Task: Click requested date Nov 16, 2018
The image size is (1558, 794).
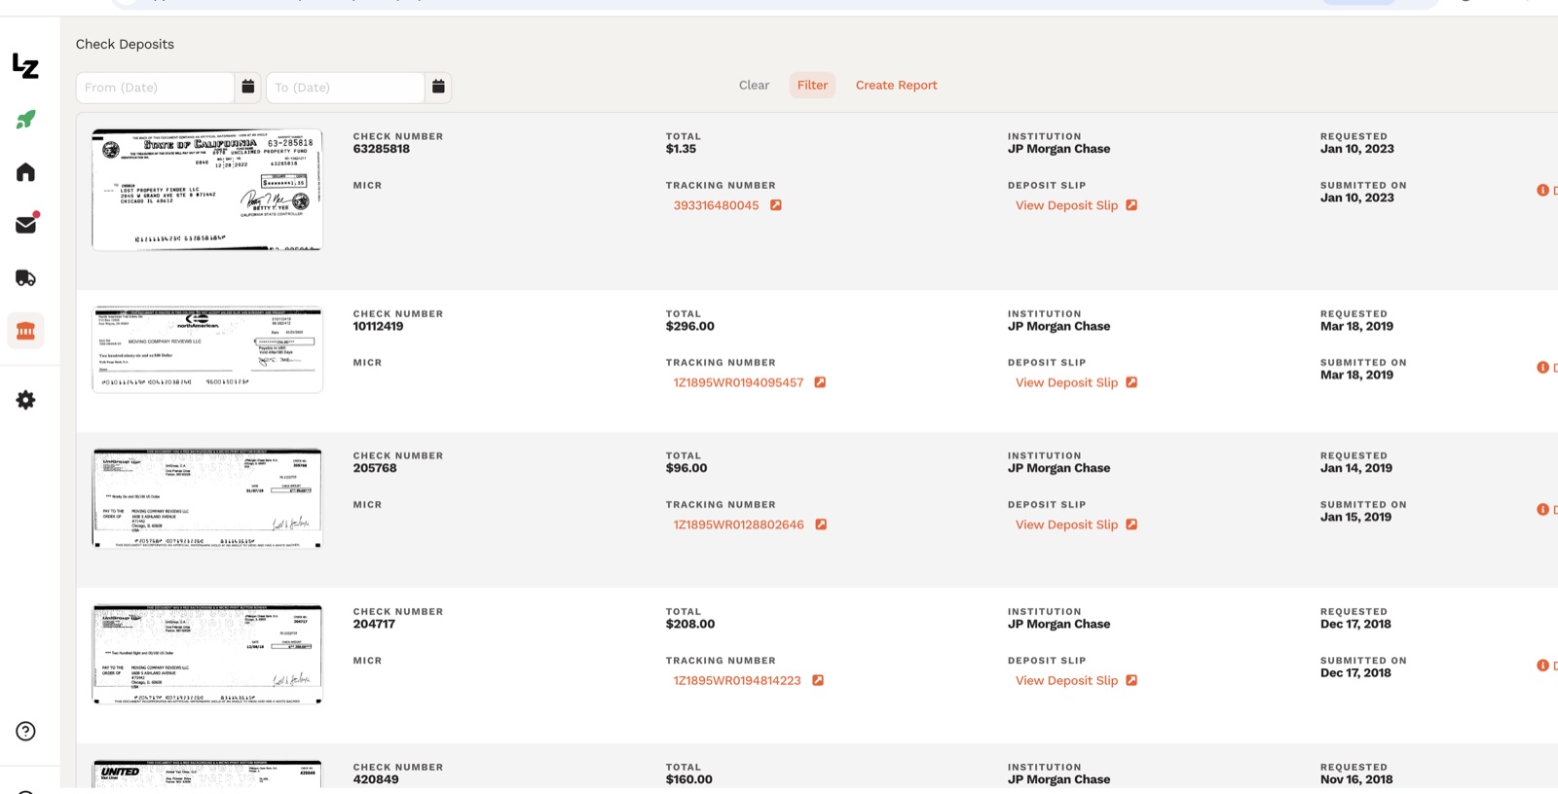Action: click(x=1356, y=779)
